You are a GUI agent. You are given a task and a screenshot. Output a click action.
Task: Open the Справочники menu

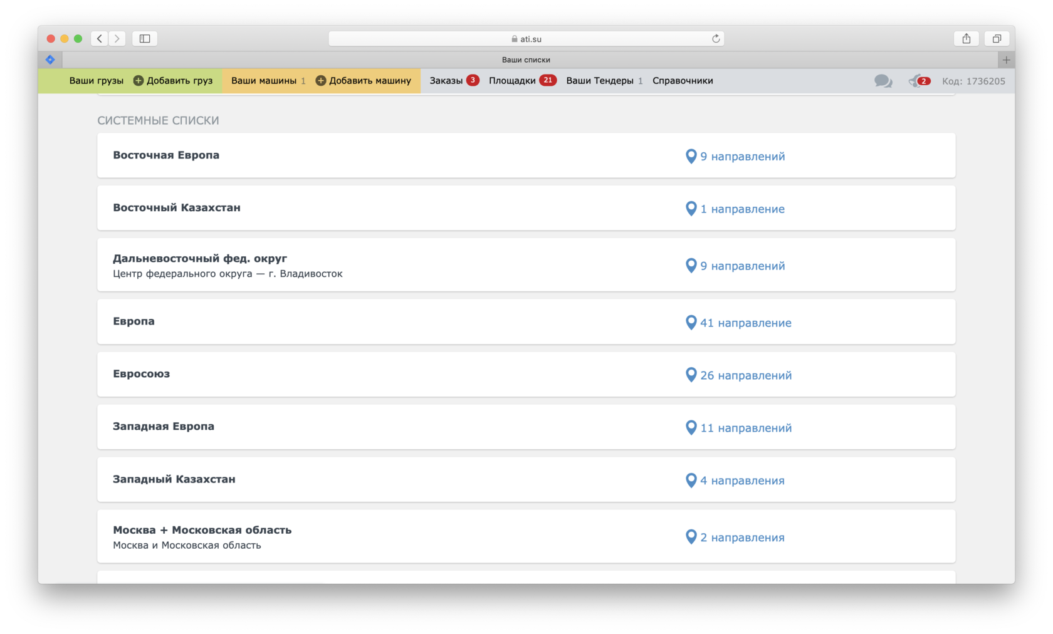tap(683, 81)
